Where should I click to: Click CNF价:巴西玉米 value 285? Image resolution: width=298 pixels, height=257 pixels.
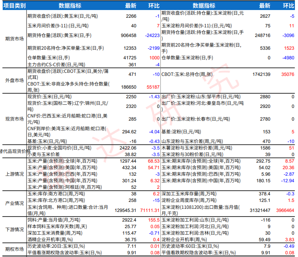click(x=133, y=119)
